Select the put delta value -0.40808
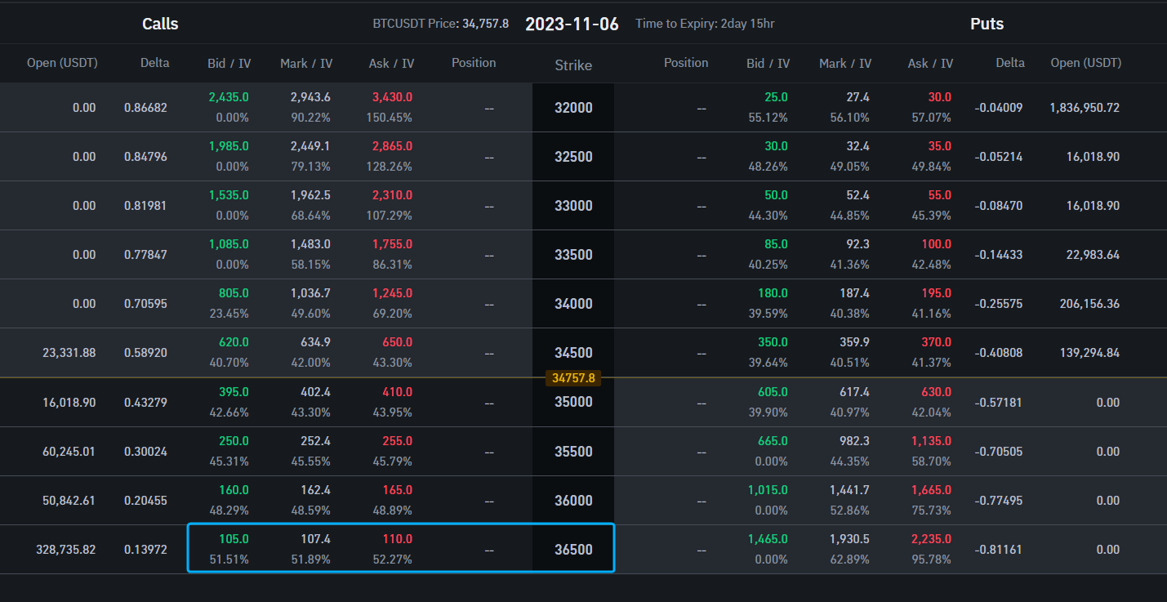 pos(999,353)
